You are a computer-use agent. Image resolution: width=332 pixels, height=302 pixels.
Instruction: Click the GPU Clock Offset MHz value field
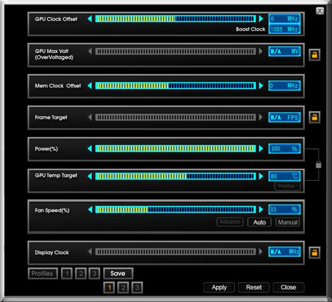click(284, 19)
